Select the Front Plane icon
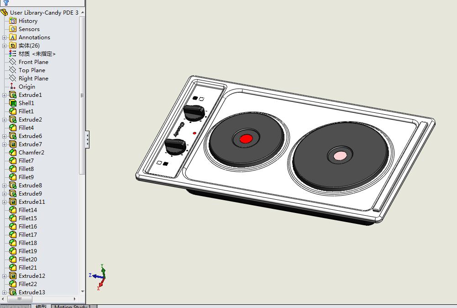 coord(12,62)
